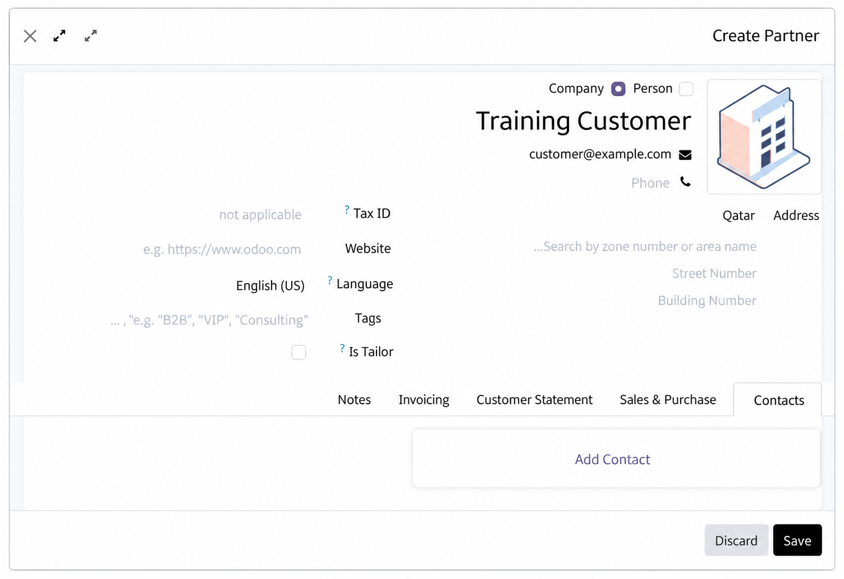Click the Create Partner title text
Image resolution: width=844 pixels, height=579 pixels.
pyautogui.click(x=765, y=36)
